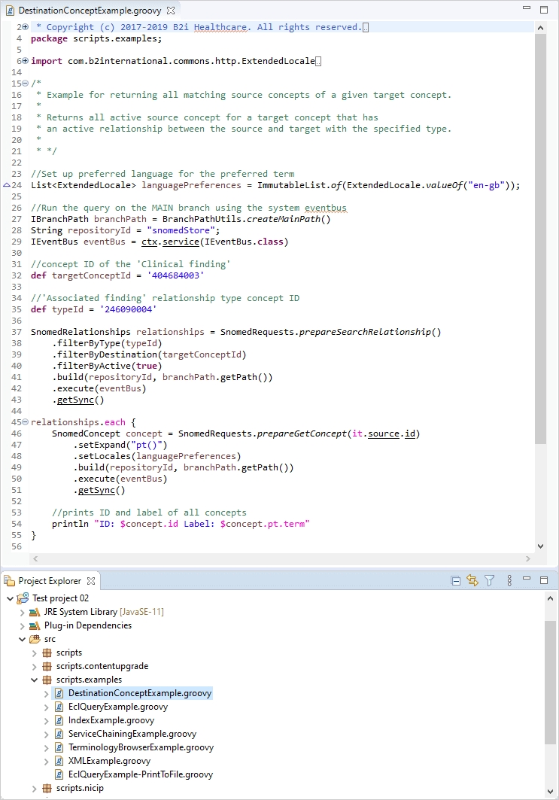Expand folded copyright comment at line 2

point(25,27)
